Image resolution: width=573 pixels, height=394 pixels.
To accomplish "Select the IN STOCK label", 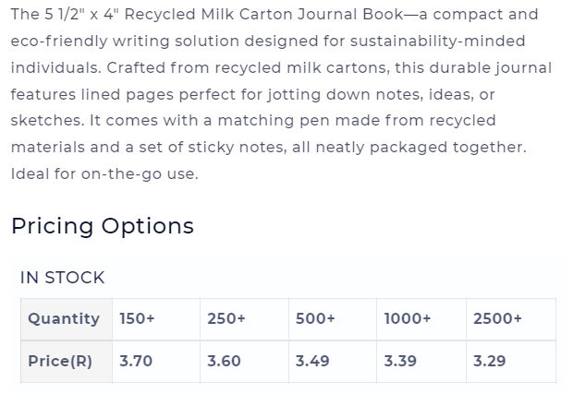I will coord(63,278).
